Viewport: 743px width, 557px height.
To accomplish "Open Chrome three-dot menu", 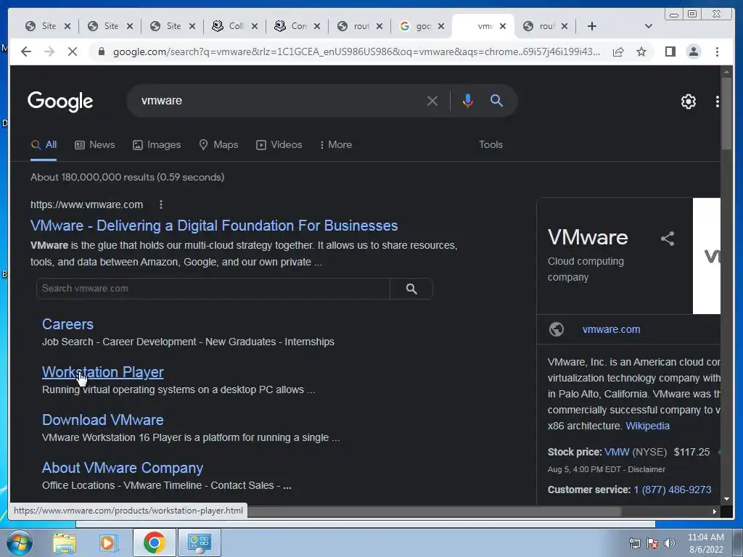I will tap(717, 51).
